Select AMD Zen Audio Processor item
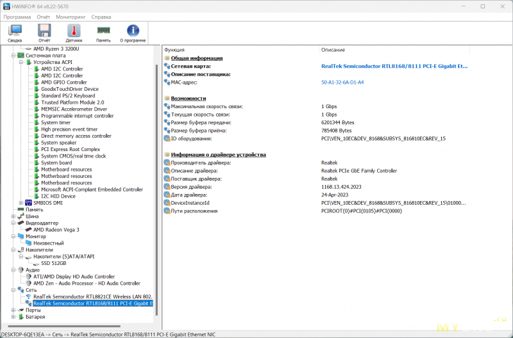 click(x=87, y=284)
